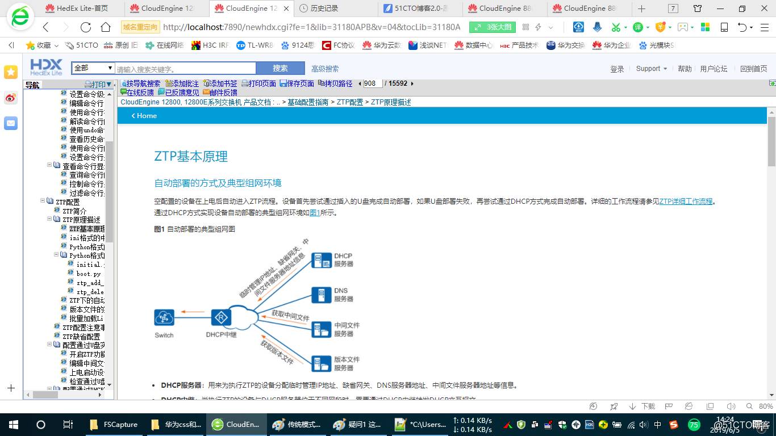The height and width of the screenshot is (436, 776).
Task: Open 邮件反馈 email feedback
Action: [220, 93]
